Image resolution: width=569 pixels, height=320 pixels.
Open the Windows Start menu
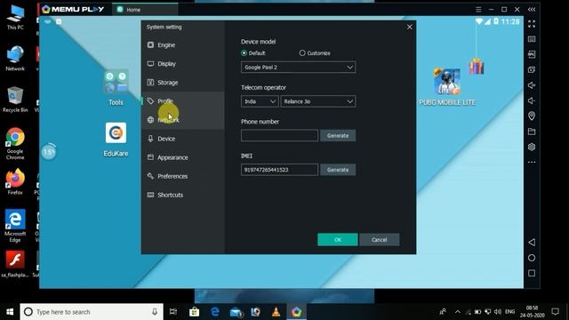(10, 312)
